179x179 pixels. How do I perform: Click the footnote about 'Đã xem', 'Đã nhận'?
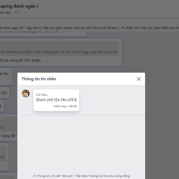tap(81, 176)
